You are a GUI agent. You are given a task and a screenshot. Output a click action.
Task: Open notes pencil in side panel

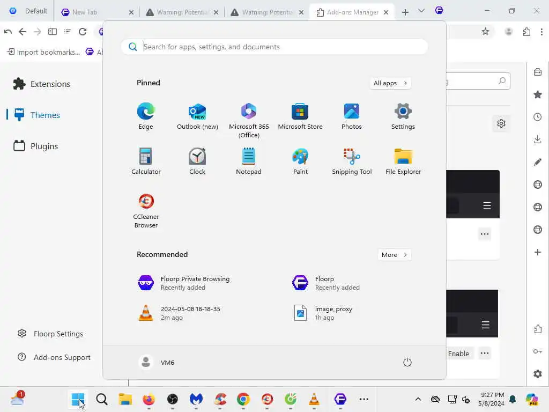(538, 162)
